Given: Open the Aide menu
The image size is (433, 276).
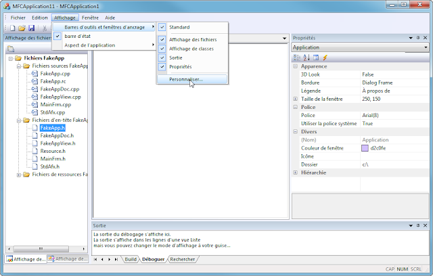Looking at the screenshot, I should point(110,18).
